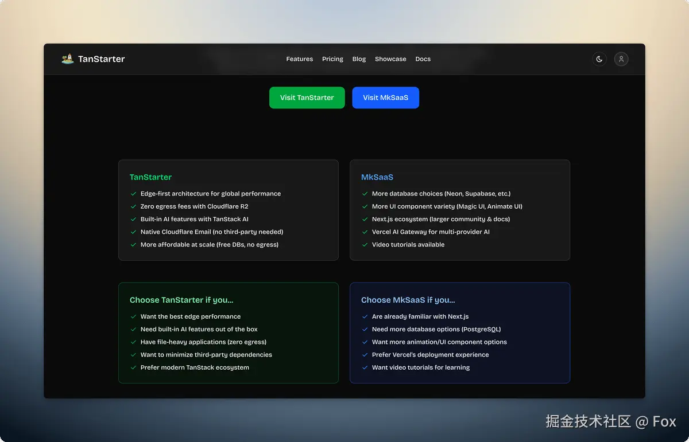Click the TanStarter island logo icon
Image resolution: width=689 pixels, height=442 pixels.
[68, 58]
